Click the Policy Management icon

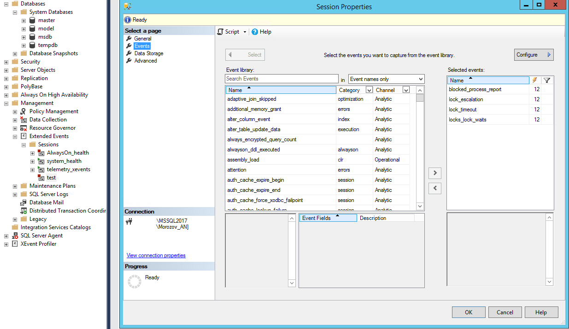click(x=23, y=111)
